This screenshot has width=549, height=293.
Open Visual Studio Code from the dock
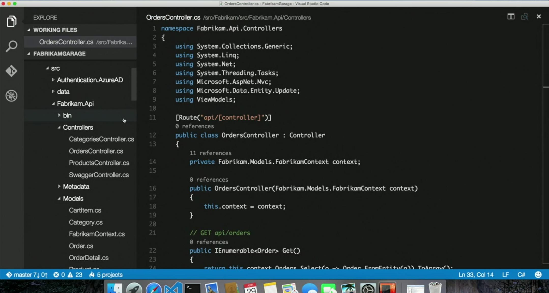pyautogui.click(x=173, y=288)
